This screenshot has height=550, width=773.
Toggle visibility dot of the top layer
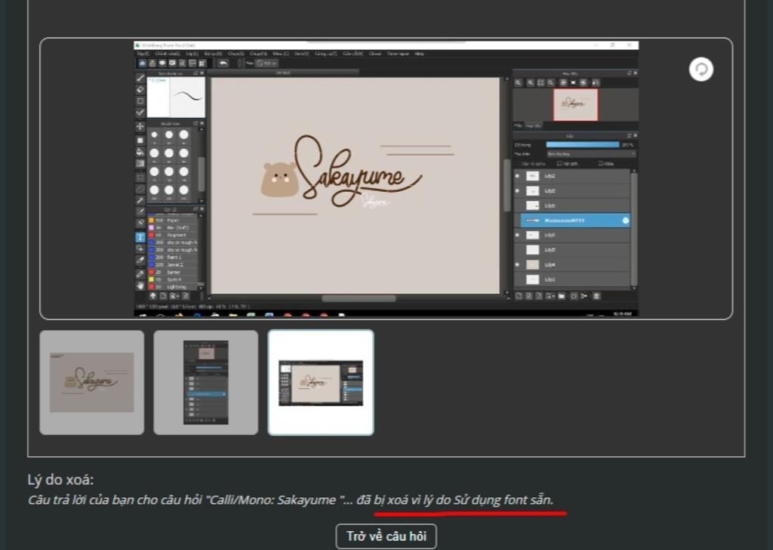tap(517, 175)
